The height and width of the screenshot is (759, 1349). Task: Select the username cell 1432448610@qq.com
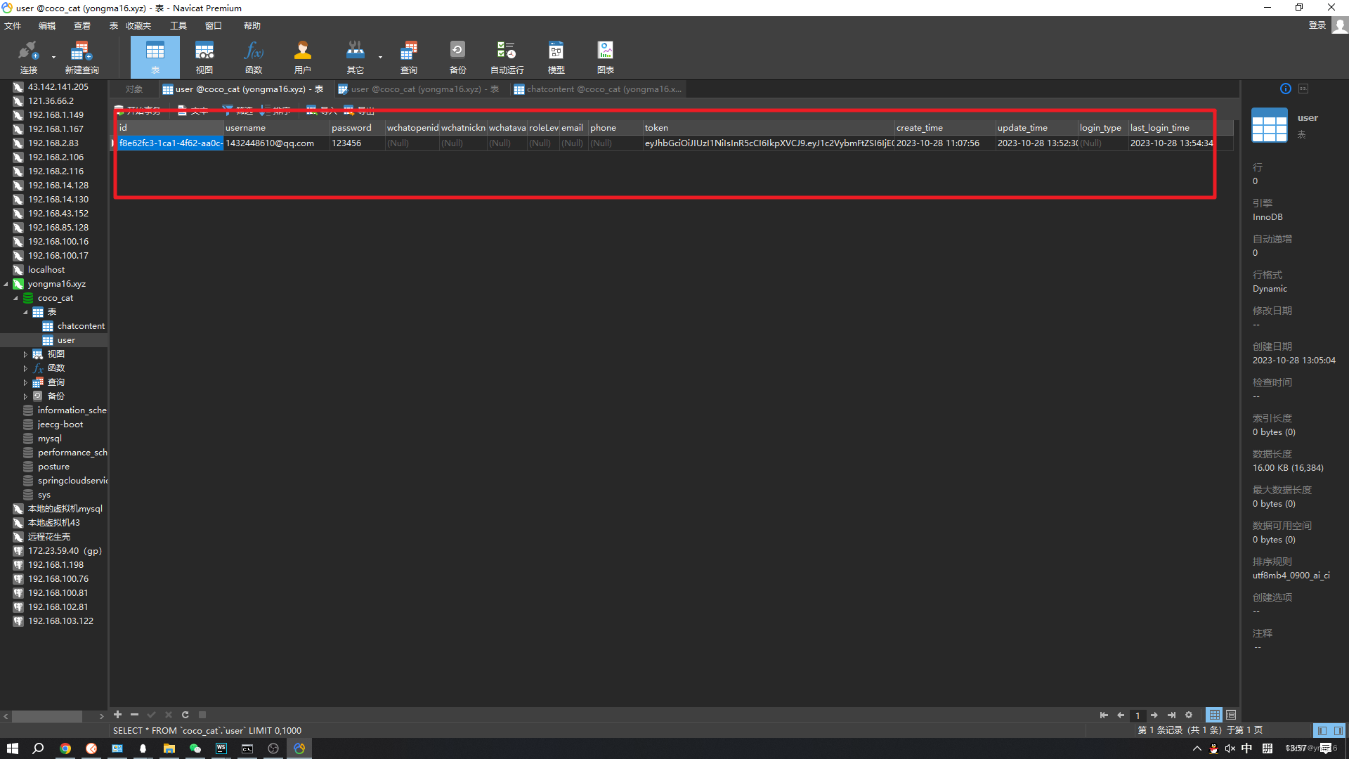[x=276, y=143]
